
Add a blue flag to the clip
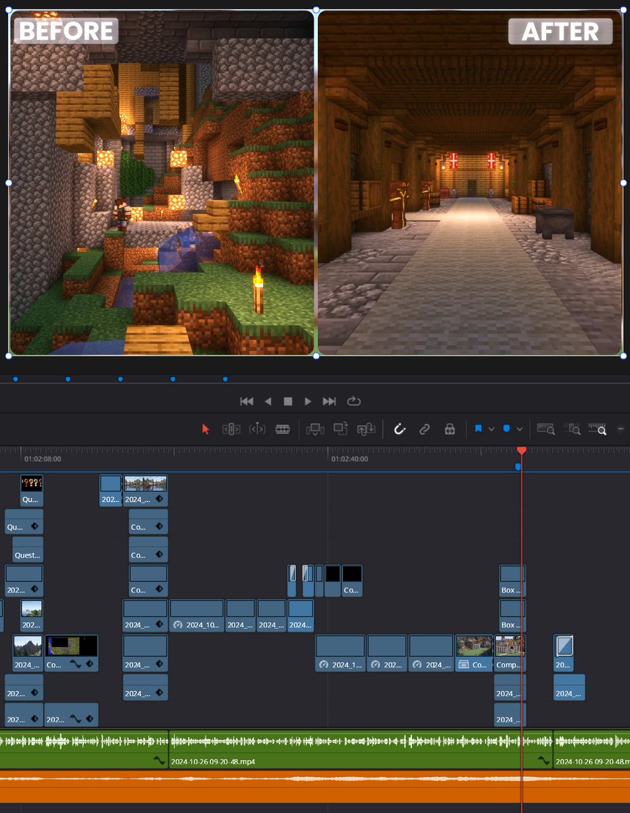(x=478, y=429)
